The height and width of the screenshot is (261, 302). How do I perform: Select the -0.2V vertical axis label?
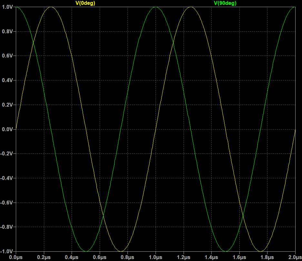pyautogui.click(x=6, y=154)
